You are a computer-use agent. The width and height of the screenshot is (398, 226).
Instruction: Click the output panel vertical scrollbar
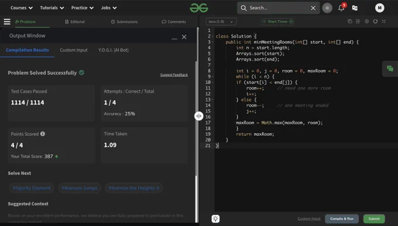(196, 199)
